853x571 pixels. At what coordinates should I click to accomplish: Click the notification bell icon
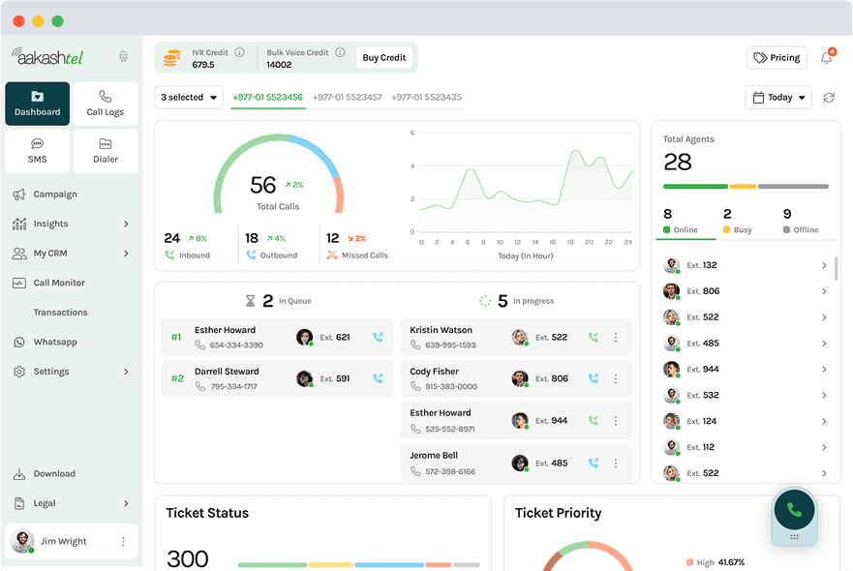pos(826,58)
